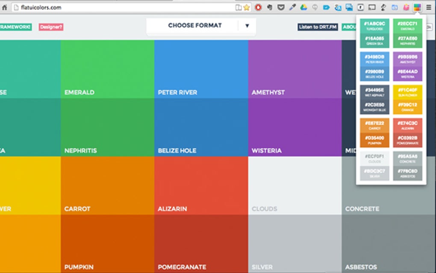Bookmark this page with the star icon
Image resolution: width=436 pixels, height=273 pixels.
[246, 7]
